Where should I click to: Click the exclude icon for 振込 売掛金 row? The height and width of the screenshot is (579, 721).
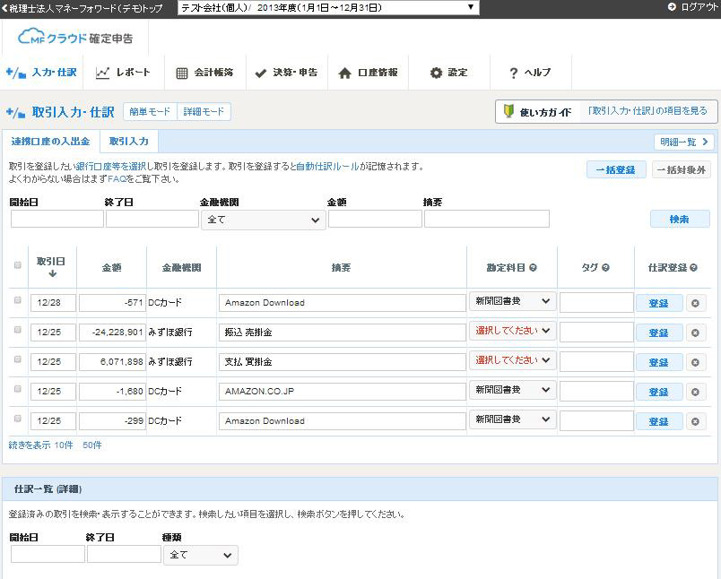tap(695, 333)
